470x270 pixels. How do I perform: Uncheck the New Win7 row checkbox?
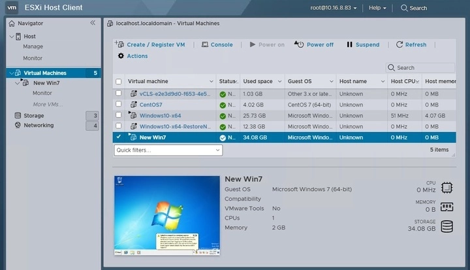[x=119, y=137]
